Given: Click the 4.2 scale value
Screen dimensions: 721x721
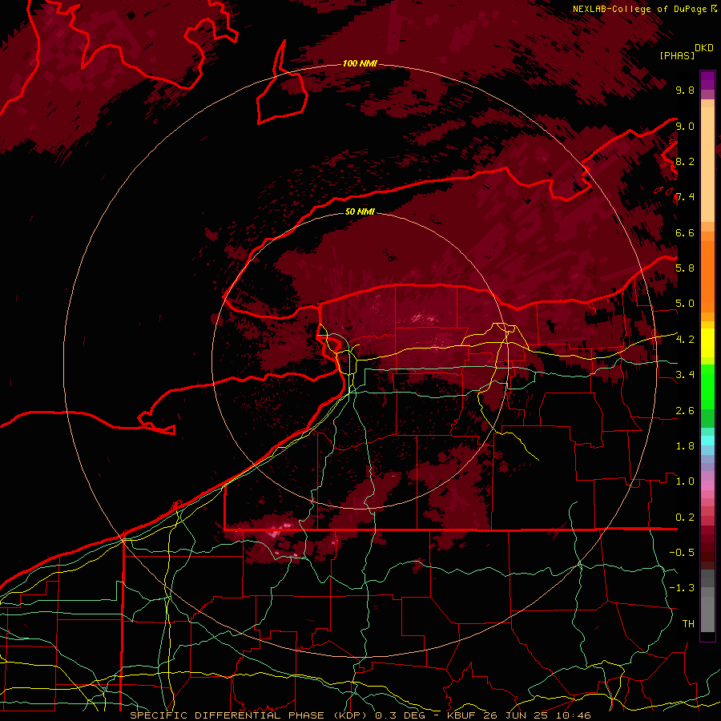Looking at the screenshot, I should pyautogui.click(x=685, y=340).
